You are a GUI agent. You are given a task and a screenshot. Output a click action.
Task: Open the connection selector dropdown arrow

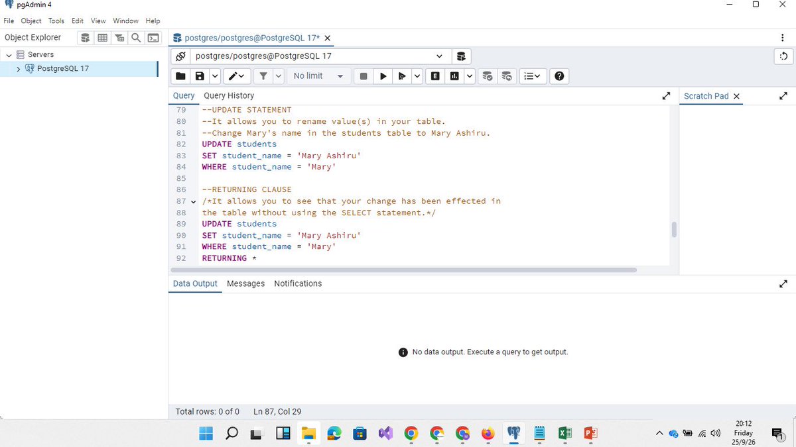coord(439,56)
